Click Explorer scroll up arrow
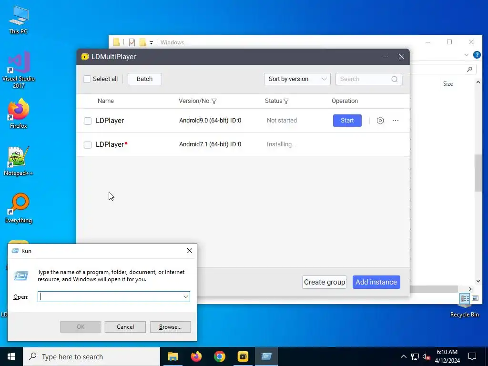The height and width of the screenshot is (366, 488). 478,82
